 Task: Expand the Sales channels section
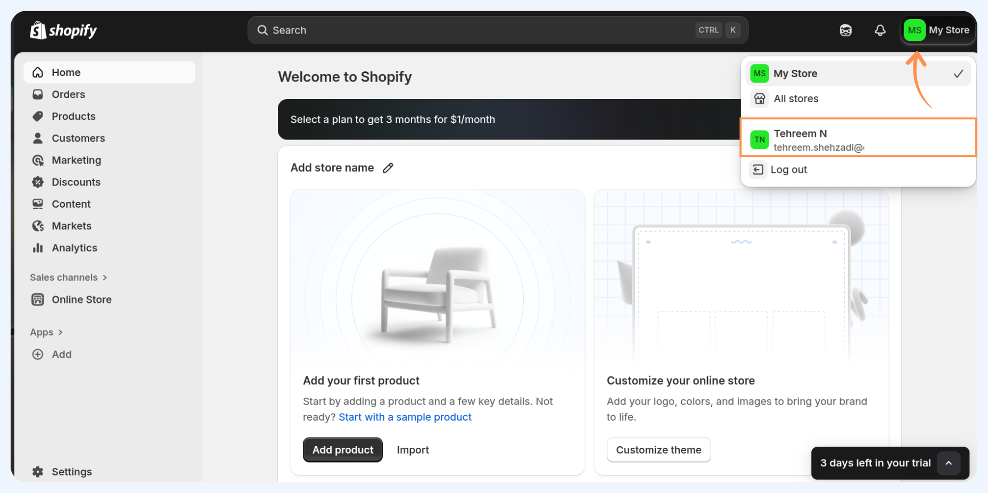pyautogui.click(x=69, y=277)
